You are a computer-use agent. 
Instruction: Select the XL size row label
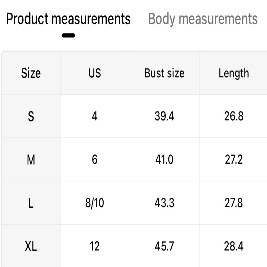(x=31, y=246)
